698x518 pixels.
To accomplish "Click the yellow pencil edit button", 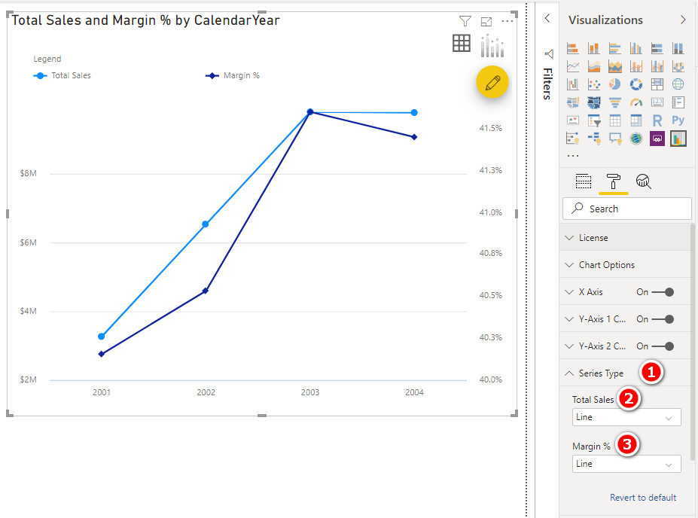I will (x=492, y=82).
